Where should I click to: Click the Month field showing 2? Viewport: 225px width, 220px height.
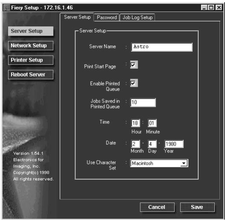(136, 144)
